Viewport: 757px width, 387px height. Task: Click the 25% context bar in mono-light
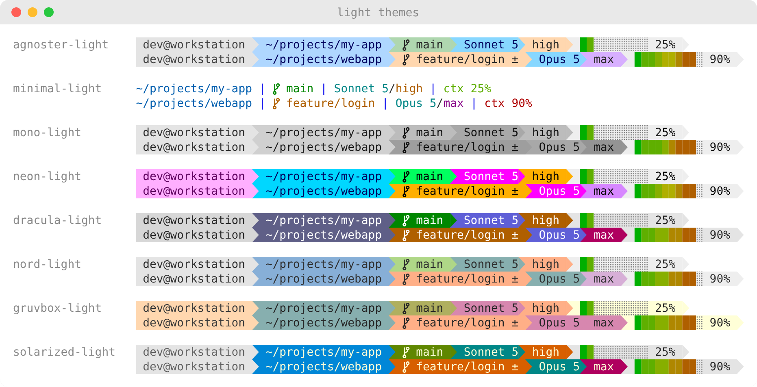pyautogui.click(x=614, y=133)
